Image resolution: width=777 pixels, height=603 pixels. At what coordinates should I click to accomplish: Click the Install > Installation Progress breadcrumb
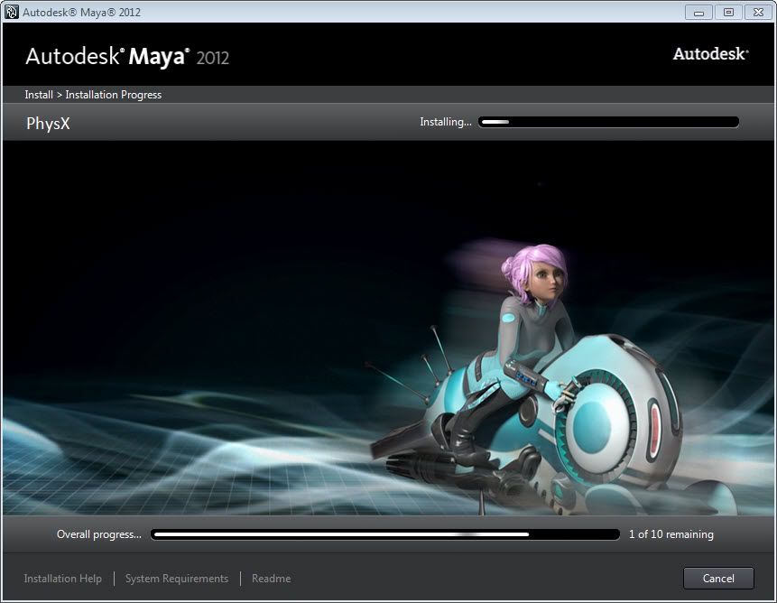tap(94, 95)
